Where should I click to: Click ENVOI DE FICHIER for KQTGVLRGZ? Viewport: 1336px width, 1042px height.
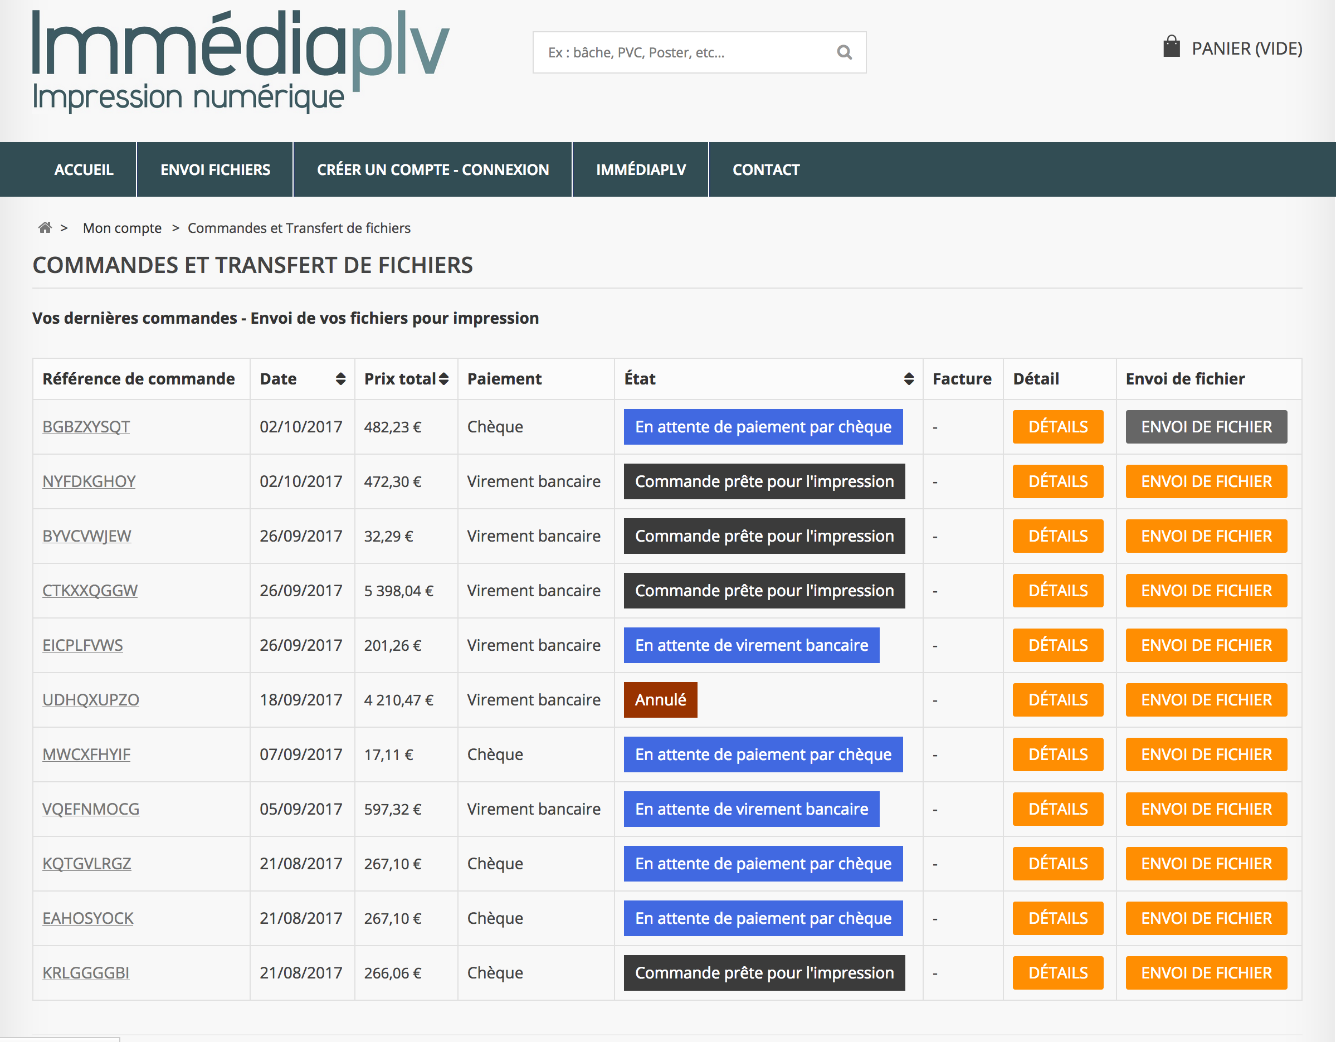[x=1206, y=863]
